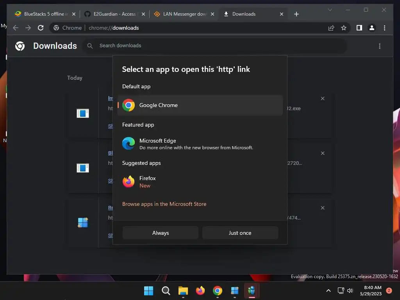Open the clock showing 8:40 AM
The width and height of the screenshot is (400, 300).
click(x=371, y=291)
